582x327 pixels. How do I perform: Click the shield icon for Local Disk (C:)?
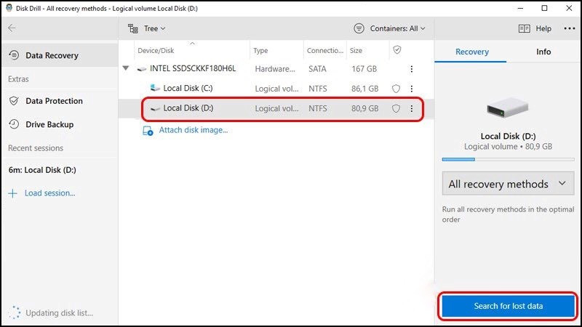coord(396,89)
